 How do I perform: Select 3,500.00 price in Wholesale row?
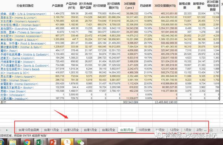point(72,94)
